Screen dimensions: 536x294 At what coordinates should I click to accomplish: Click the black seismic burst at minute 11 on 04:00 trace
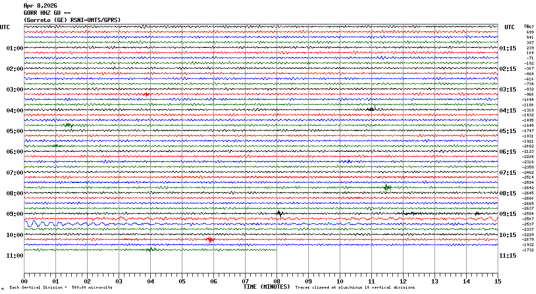click(371, 109)
